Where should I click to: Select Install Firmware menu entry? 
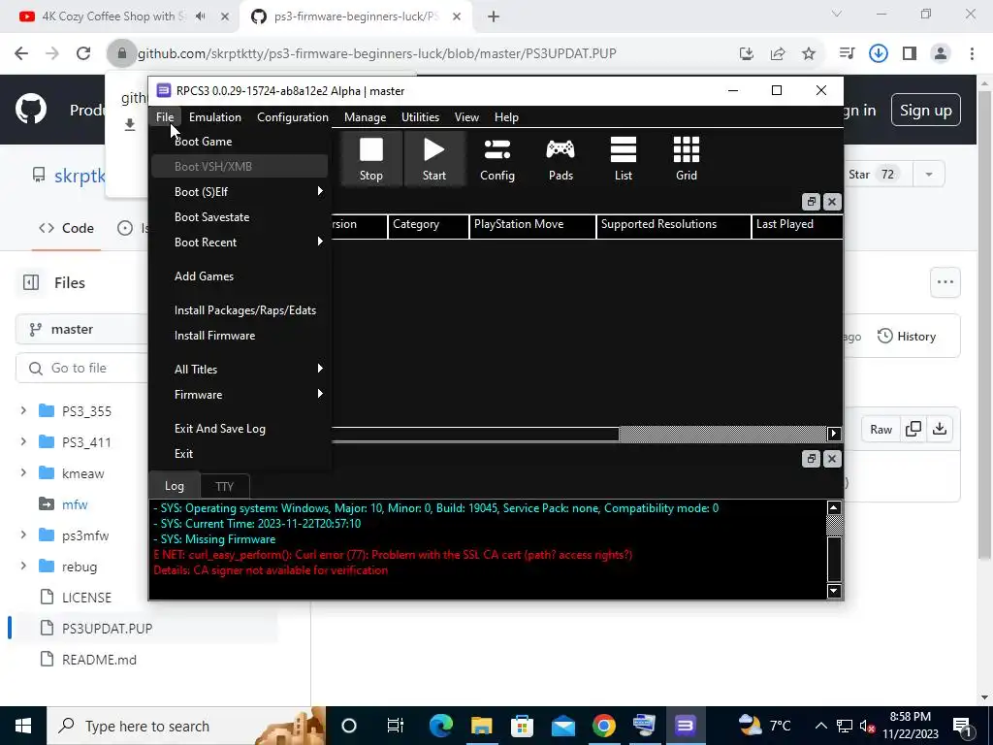point(240,335)
